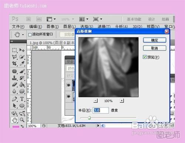Confirm blur with 确定 button
The image size is (185, 143).
click(155, 40)
